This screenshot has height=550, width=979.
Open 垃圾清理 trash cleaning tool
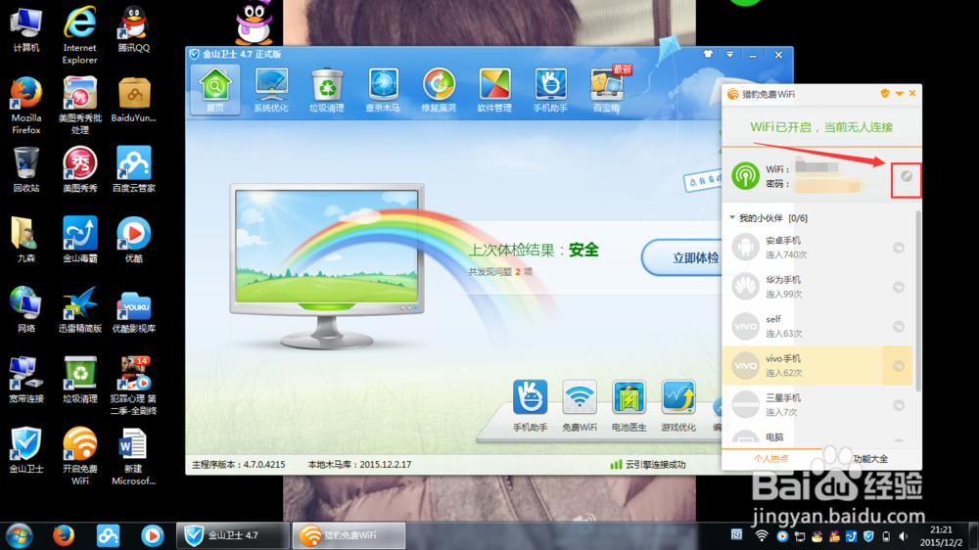tap(327, 90)
